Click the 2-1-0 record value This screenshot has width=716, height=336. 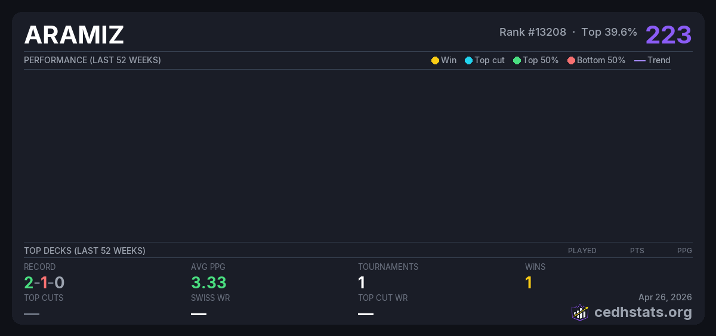pyautogui.click(x=44, y=282)
